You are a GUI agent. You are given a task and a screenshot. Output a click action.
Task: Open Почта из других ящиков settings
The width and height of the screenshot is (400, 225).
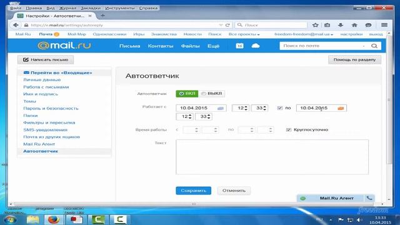[51, 137]
